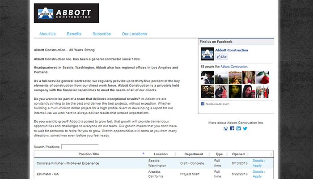Open Details / Apply for Concrete Finisher
The width and height of the screenshot is (313, 179).
click(259, 163)
